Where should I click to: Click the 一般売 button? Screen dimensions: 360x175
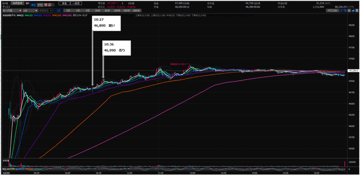pos(76,3)
